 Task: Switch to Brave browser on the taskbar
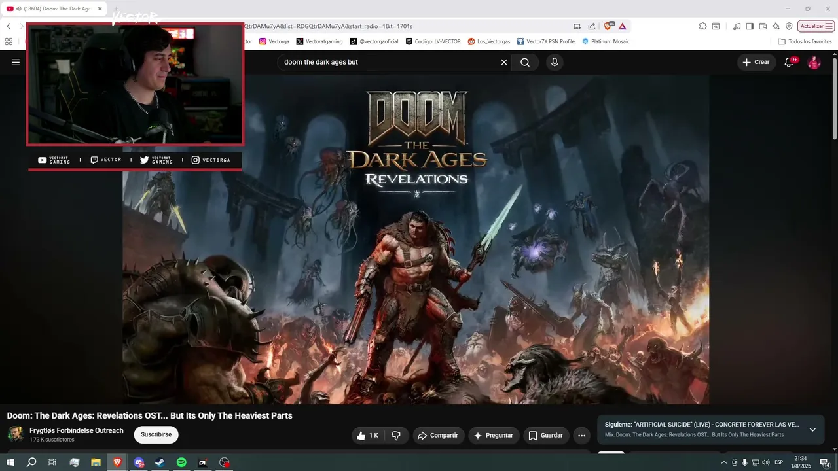117,462
